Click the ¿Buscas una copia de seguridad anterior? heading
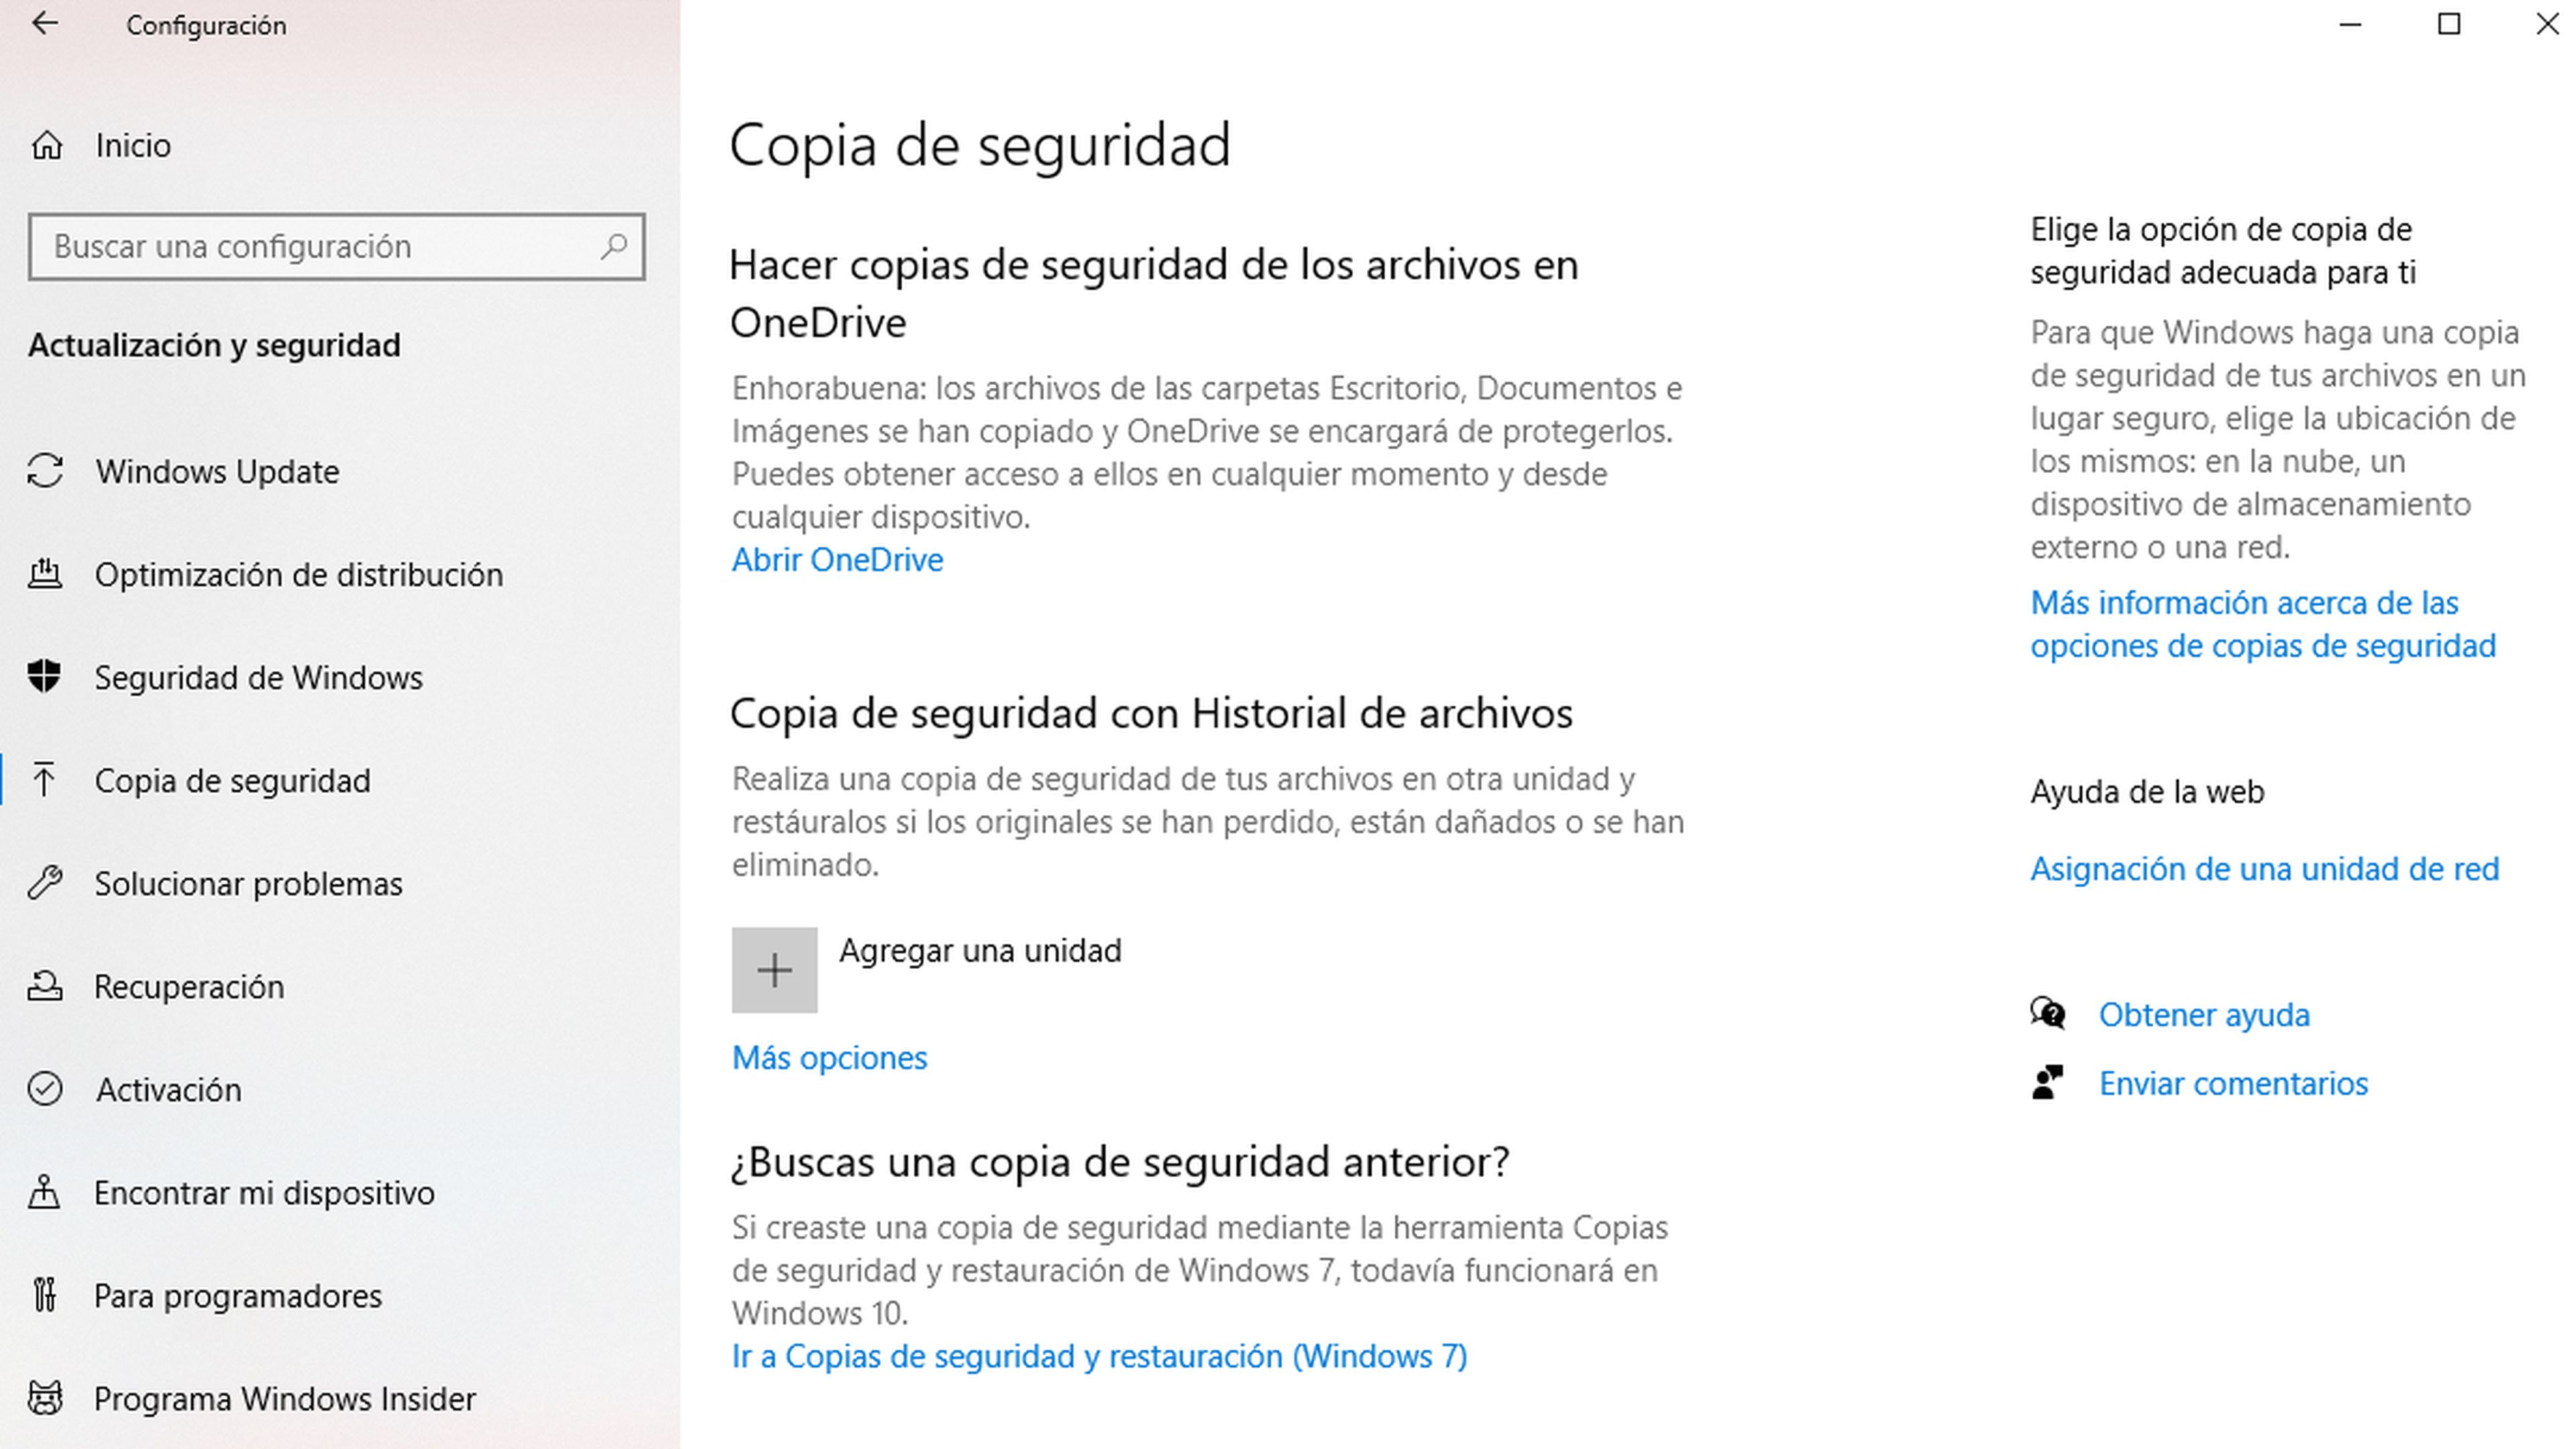This screenshot has height=1449, width=2576. tap(1120, 1162)
